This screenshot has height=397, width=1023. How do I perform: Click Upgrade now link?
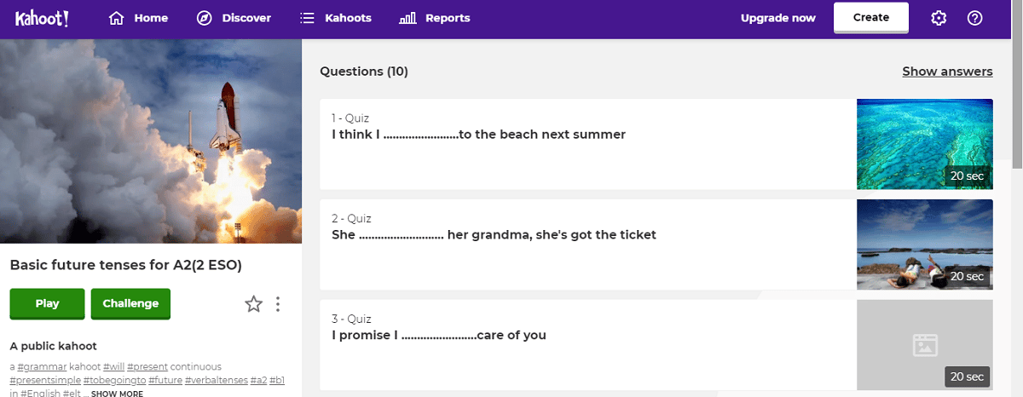click(x=777, y=18)
